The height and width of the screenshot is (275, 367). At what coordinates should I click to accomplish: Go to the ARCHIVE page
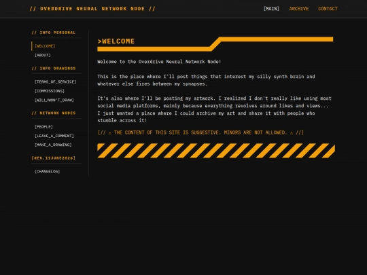point(298,9)
